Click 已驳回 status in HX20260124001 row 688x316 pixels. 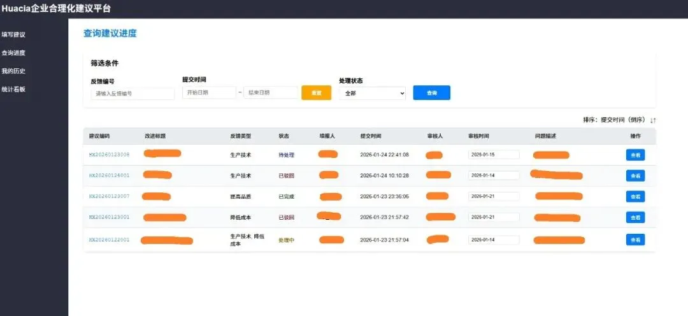[287, 176]
